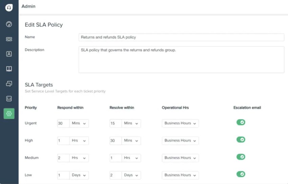Click the Priority column header
The width and height of the screenshot is (288, 184).
(31, 108)
